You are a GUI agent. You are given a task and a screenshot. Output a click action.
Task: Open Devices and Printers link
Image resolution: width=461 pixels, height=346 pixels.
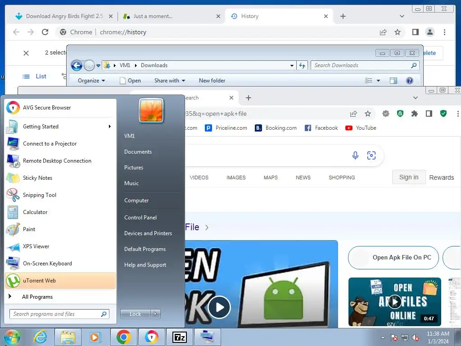tap(148, 233)
